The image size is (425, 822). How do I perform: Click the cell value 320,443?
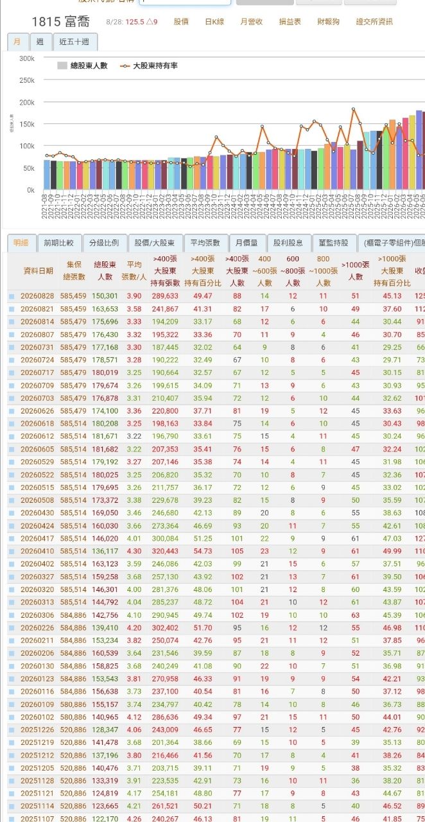165,551
